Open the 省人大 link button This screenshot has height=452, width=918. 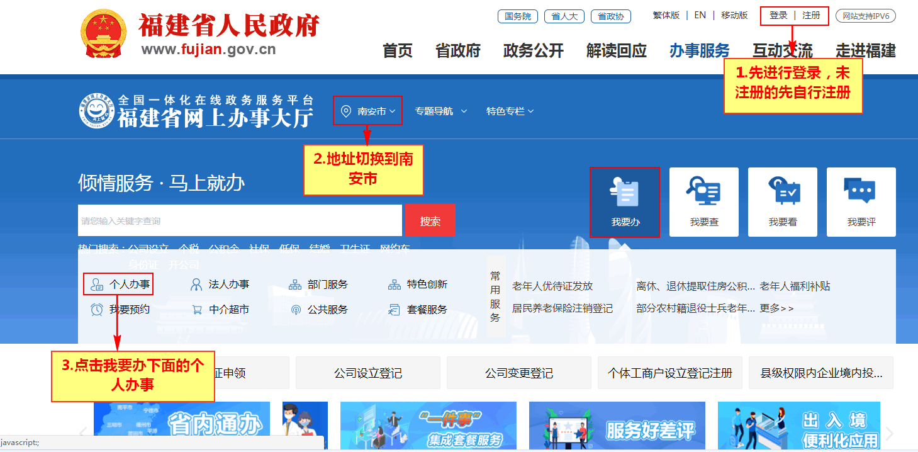tap(564, 16)
